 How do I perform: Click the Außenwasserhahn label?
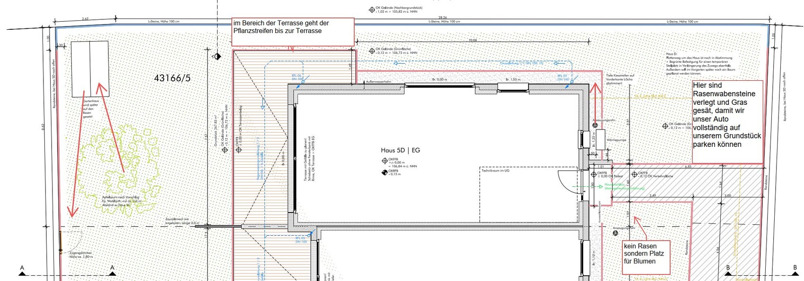click(378, 82)
